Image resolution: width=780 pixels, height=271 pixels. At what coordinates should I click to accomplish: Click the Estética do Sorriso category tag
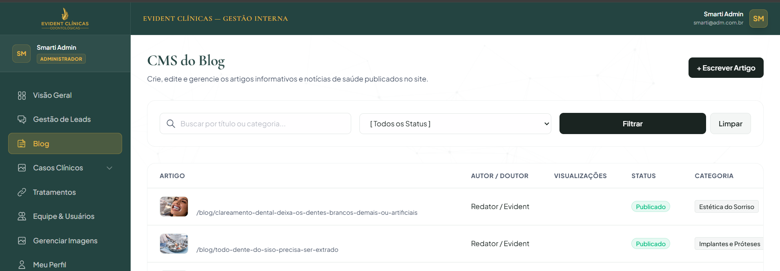click(727, 207)
